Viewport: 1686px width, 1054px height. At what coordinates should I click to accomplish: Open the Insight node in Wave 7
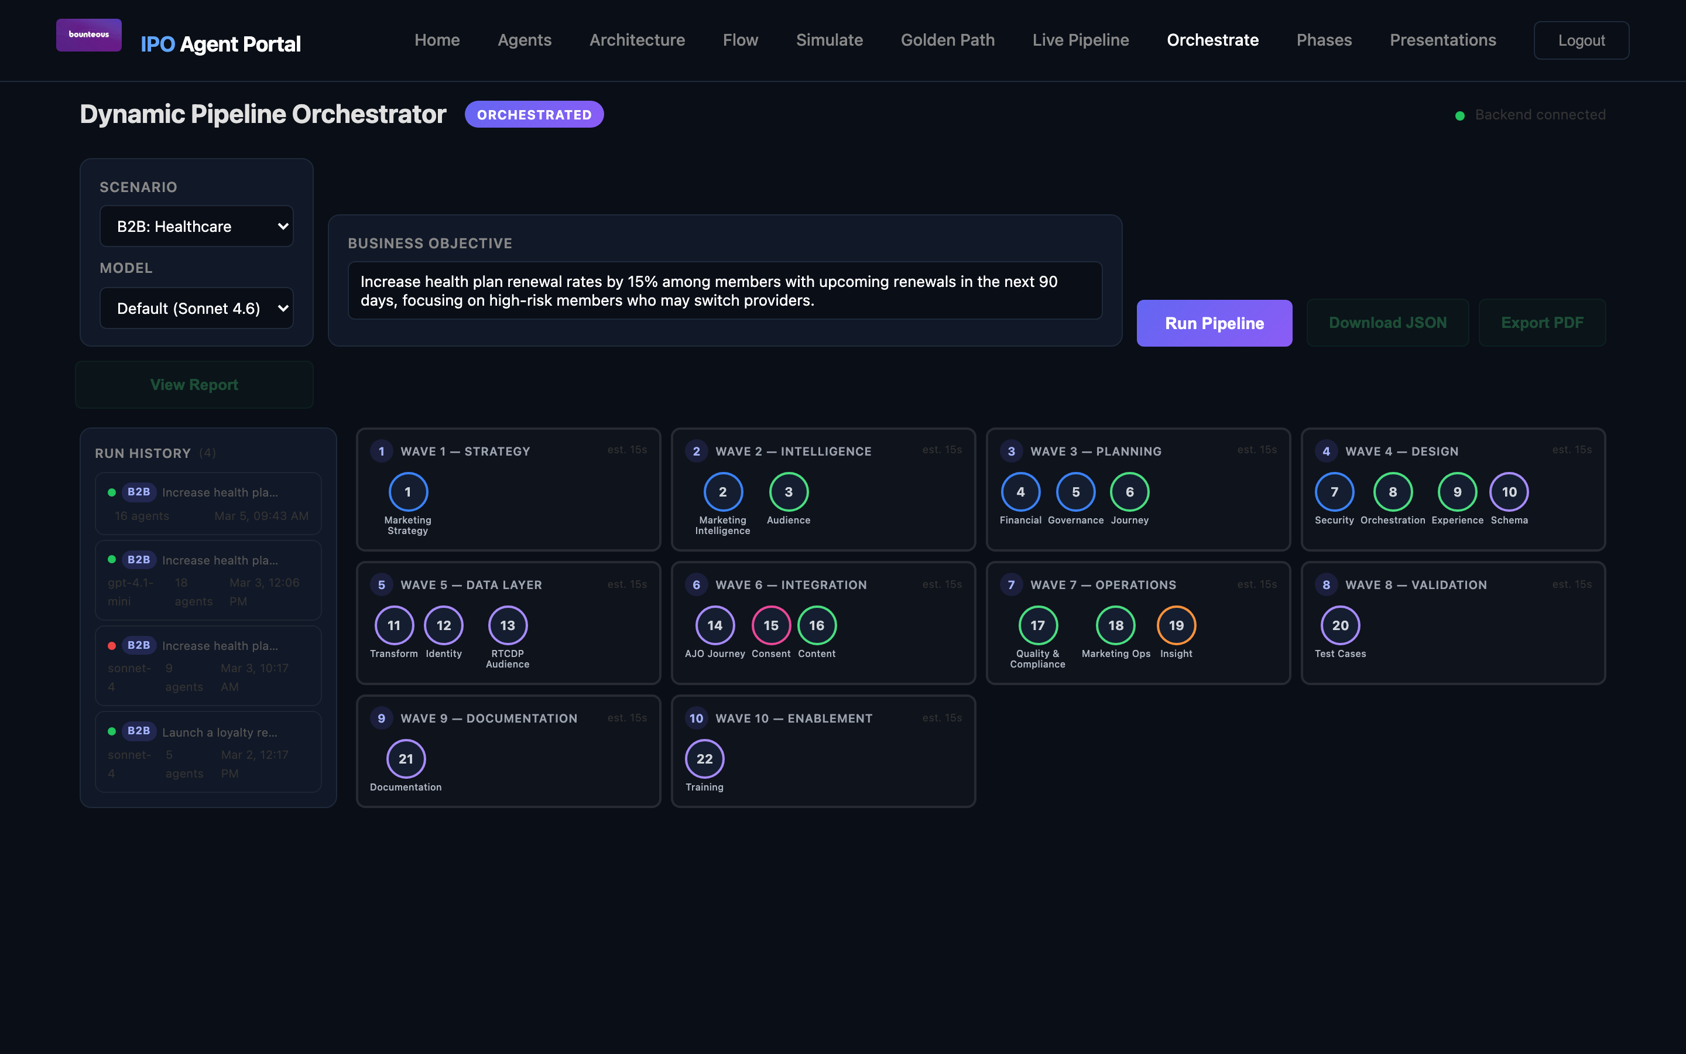tap(1176, 626)
